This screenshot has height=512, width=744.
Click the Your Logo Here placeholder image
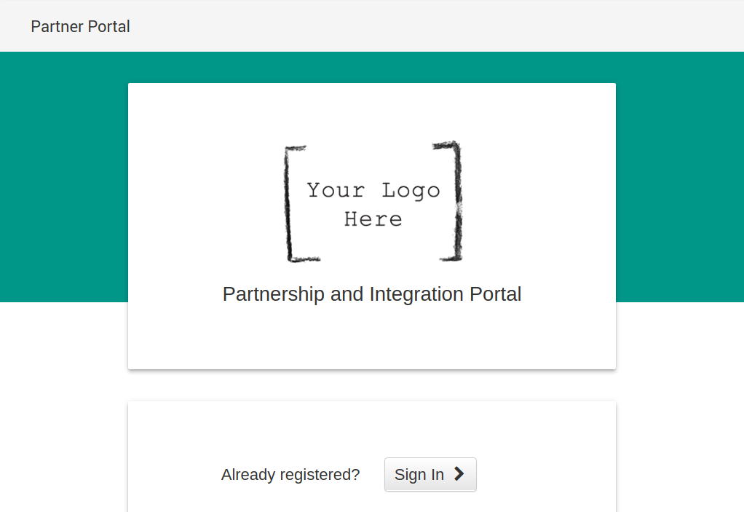pos(373,202)
